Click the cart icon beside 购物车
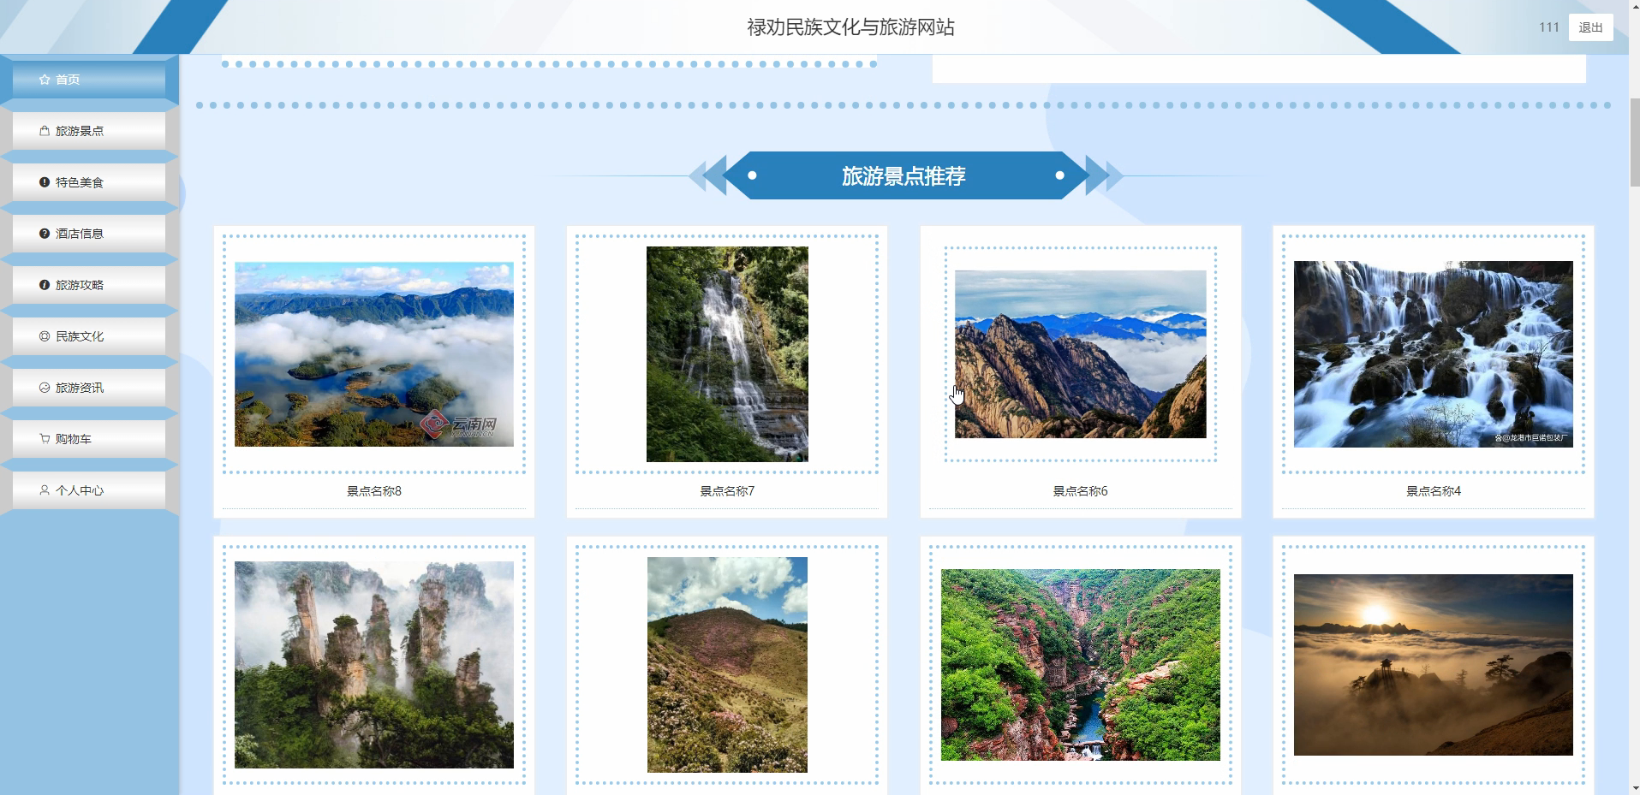Screen dimensions: 1640x795 pyautogui.click(x=45, y=439)
